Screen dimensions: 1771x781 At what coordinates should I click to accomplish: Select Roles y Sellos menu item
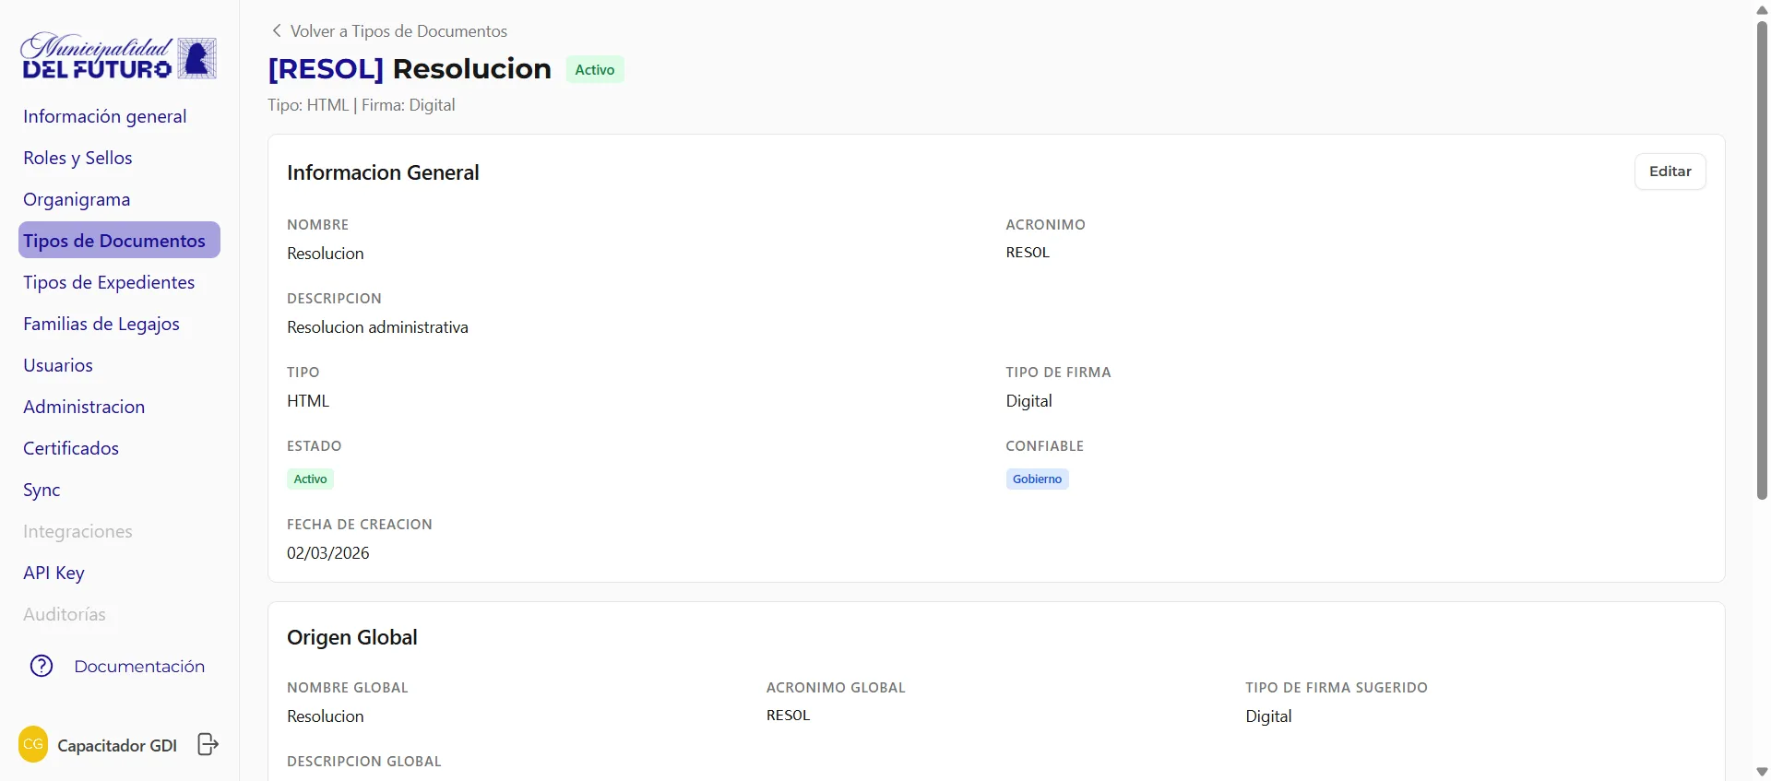pyautogui.click(x=77, y=158)
